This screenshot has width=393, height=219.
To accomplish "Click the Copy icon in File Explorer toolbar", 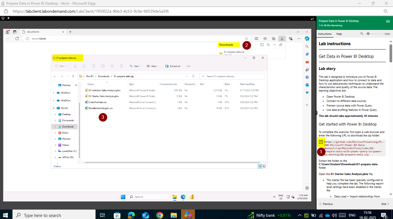I will click(x=84, y=66).
